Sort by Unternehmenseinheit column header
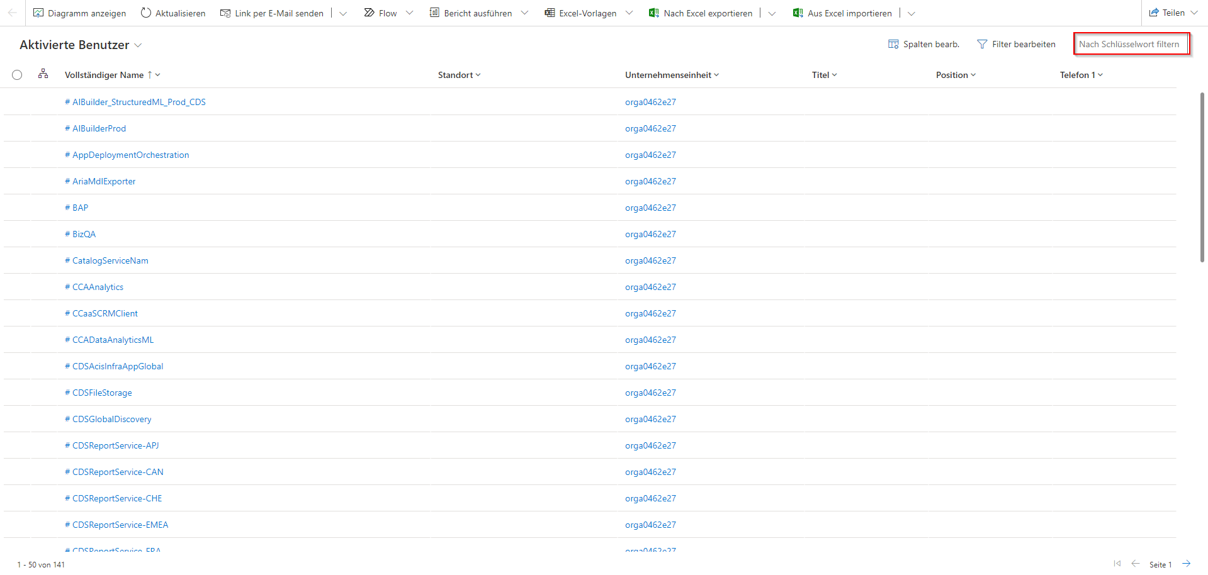 (668, 75)
